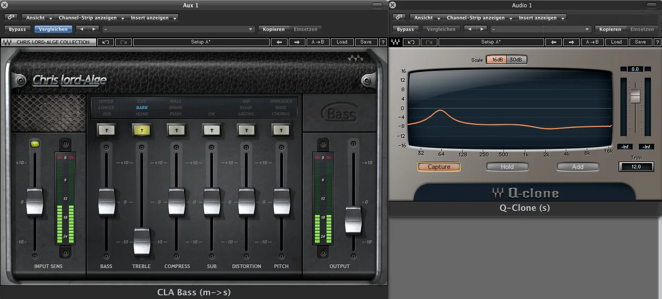The height and width of the screenshot is (299, 662).
Task: Click the Add button in Q-Clone
Action: point(577,167)
